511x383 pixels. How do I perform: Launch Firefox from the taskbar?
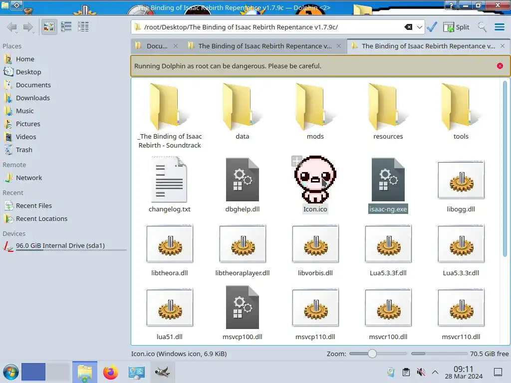pyautogui.click(x=110, y=372)
